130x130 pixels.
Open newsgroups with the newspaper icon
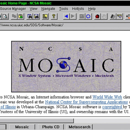click(113, 17)
